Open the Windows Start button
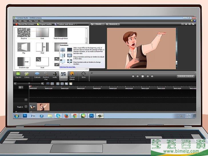The image size is (208, 156). tap(17, 116)
